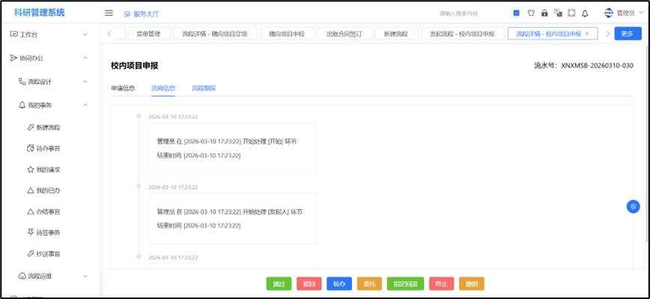The image size is (650, 299).
Task: Click the hamburger menu collapse icon
Action: (109, 13)
